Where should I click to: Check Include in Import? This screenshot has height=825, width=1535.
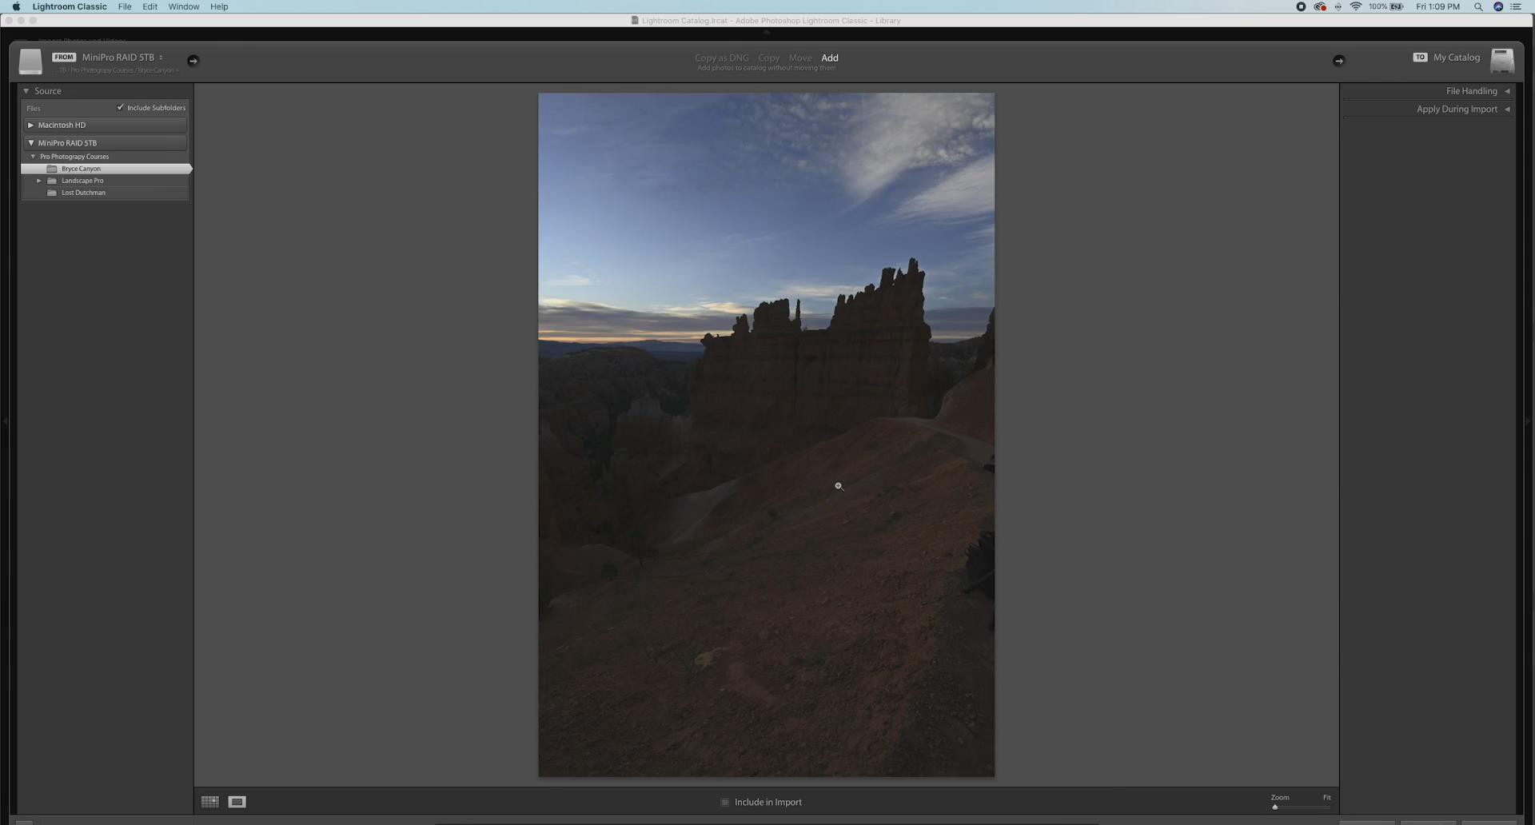coord(725,802)
